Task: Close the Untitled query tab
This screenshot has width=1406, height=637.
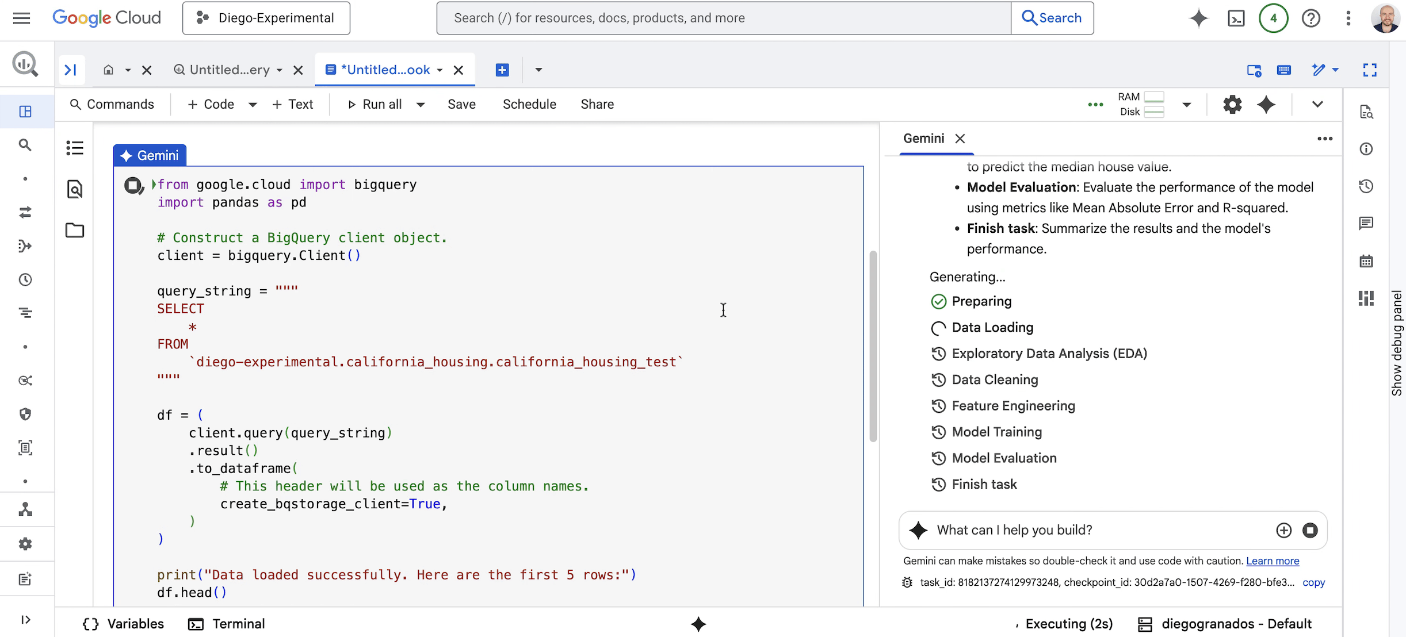Action: (x=298, y=70)
